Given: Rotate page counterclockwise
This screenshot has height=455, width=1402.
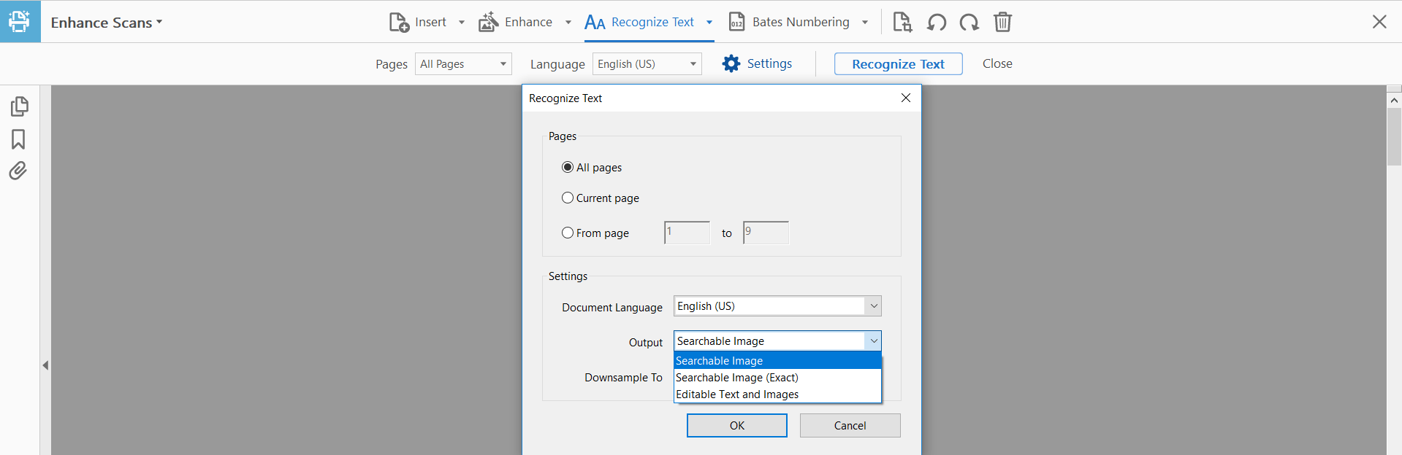Looking at the screenshot, I should click(936, 23).
